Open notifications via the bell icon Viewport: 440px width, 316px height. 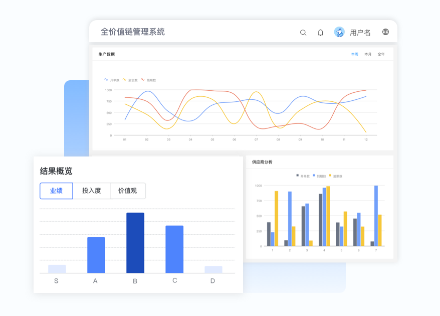[x=320, y=33]
